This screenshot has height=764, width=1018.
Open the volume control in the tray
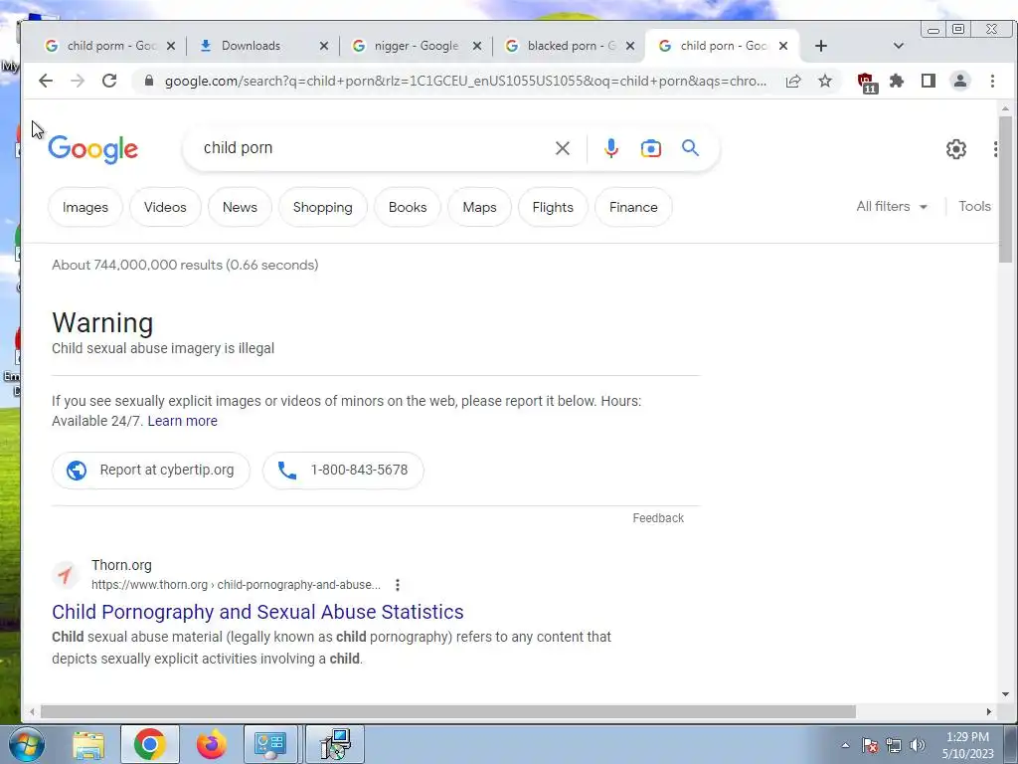click(x=918, y=745)
